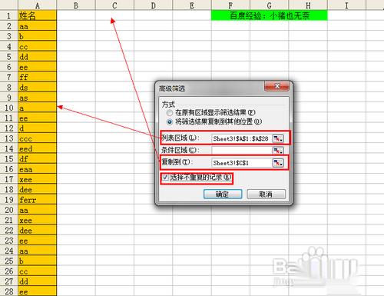Click cell A7 containing ff
384x296 pixels.
(38, 77)
